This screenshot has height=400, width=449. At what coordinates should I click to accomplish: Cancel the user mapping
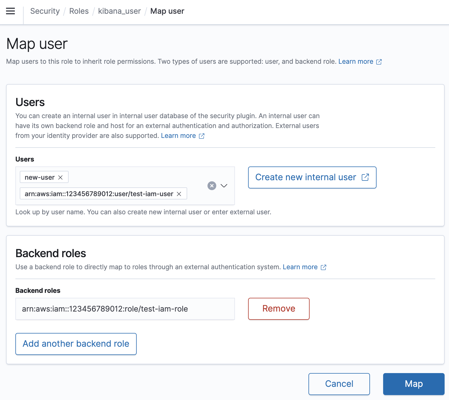point(339,384)
